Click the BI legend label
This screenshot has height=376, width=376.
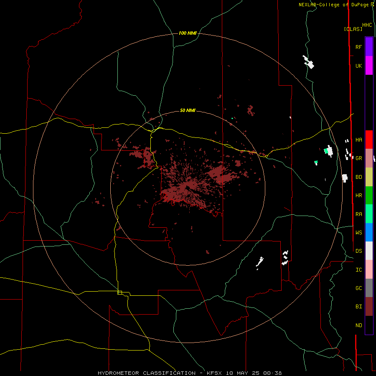click(358, 307)
